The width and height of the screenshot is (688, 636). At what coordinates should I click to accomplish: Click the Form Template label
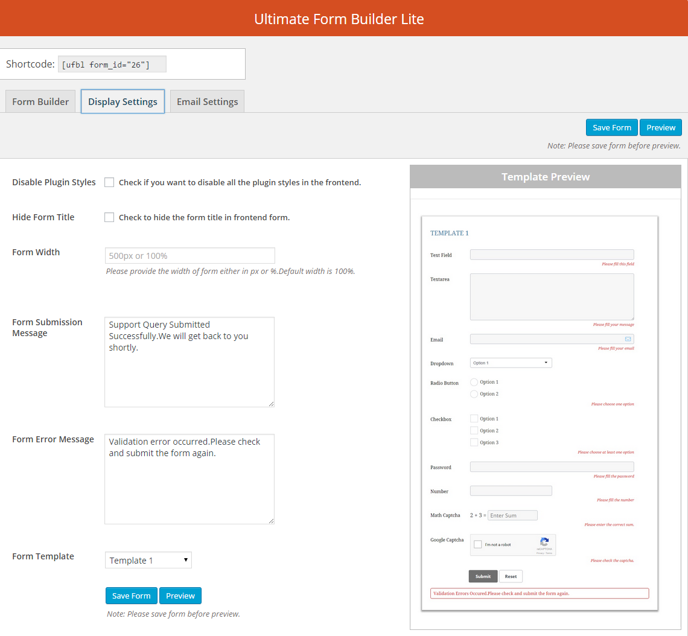click(43, 556)
